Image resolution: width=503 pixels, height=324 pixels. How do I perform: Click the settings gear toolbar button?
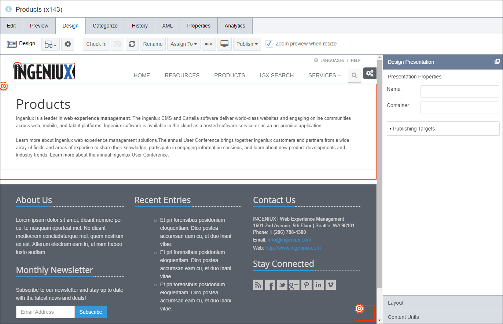(x=68, y=44)
